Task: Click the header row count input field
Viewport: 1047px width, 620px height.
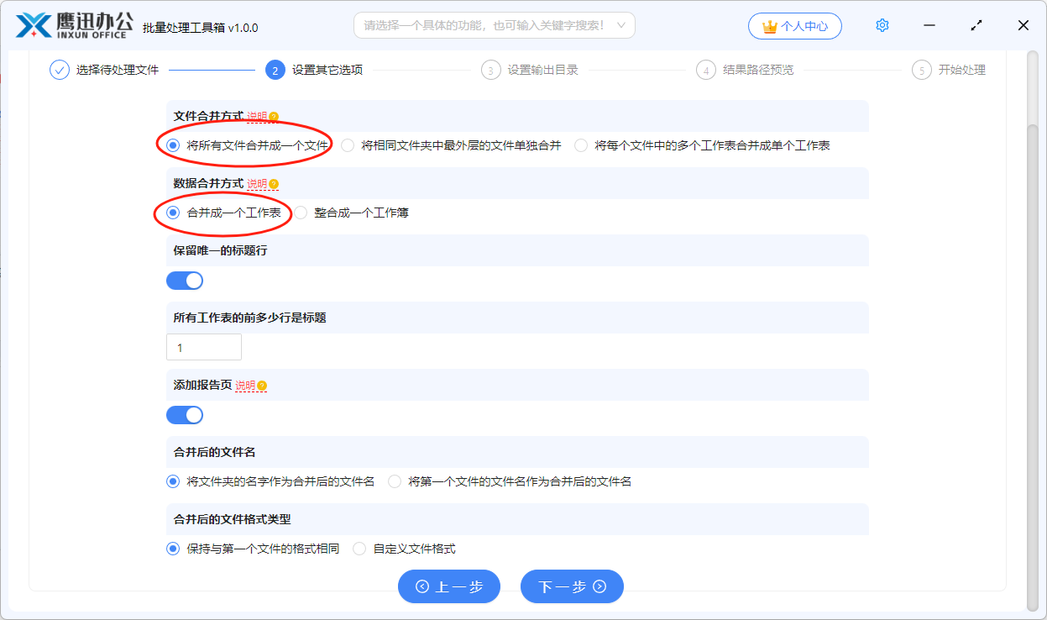Action: pyautogui.click(x=204, y=347)
